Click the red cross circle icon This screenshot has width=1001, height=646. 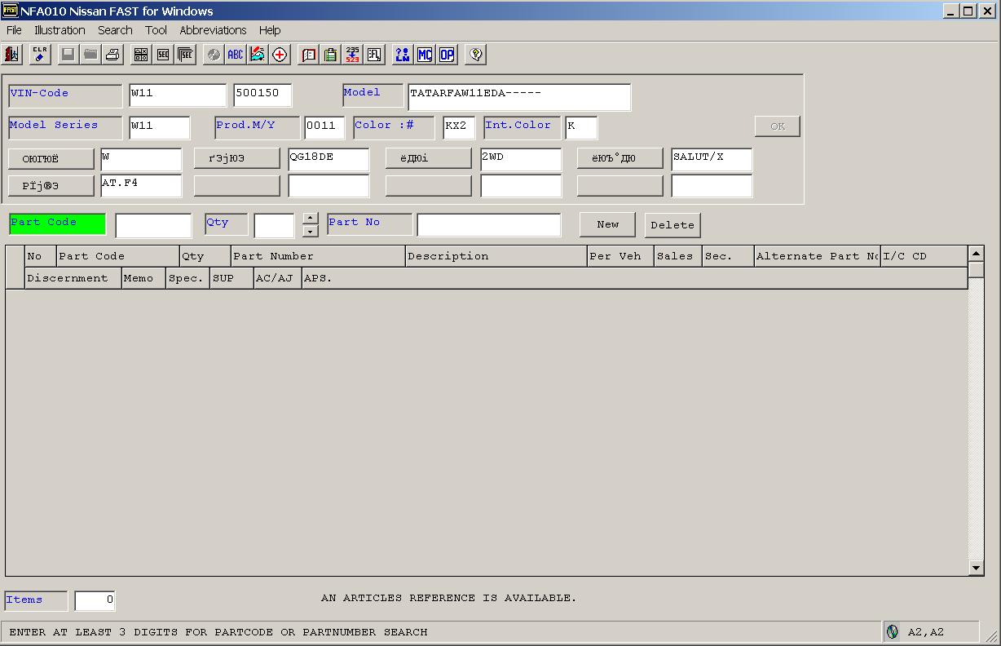(280, 55)
